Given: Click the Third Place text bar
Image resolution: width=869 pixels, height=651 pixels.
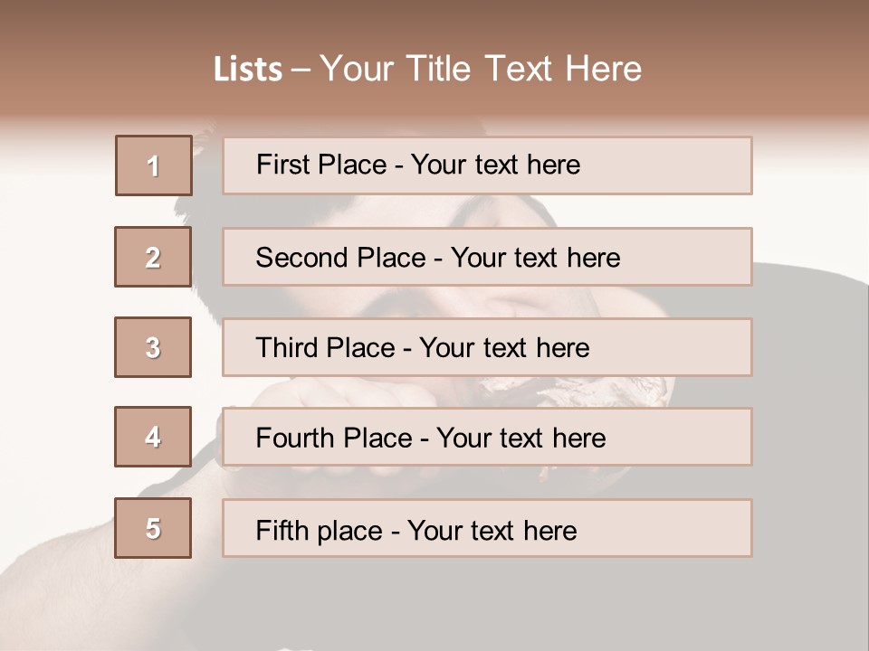Looking at the screenshot, I should pyautogui.click(x=487, y=347).
